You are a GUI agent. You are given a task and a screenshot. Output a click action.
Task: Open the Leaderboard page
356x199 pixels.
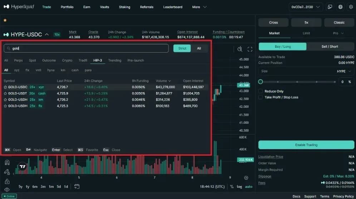pos(173,7)
